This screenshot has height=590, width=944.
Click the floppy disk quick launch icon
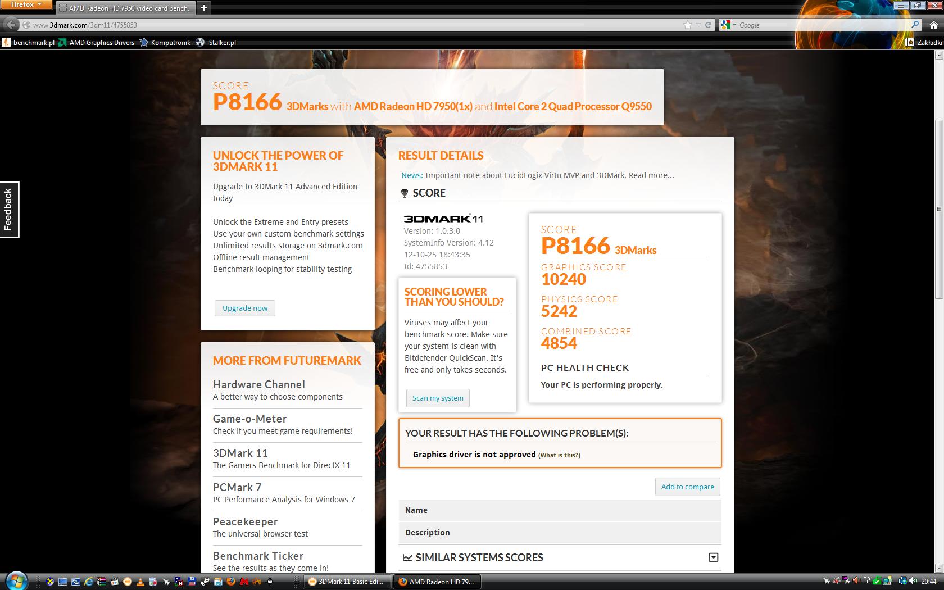tap(192, 582)
